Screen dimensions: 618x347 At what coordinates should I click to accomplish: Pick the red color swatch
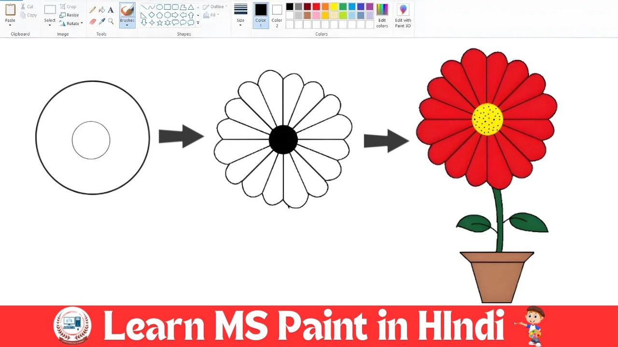coord(316,7)
